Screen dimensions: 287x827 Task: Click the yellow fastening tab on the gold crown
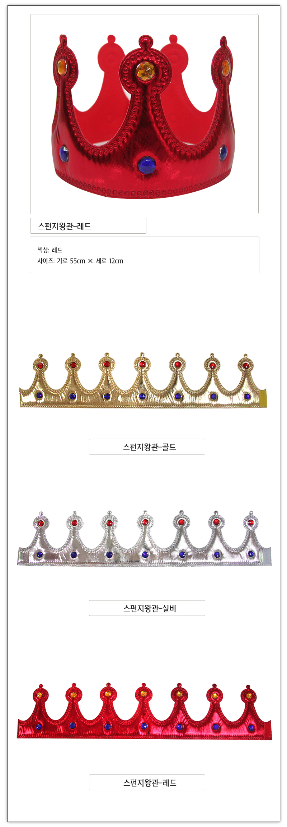tap(263, 398)
